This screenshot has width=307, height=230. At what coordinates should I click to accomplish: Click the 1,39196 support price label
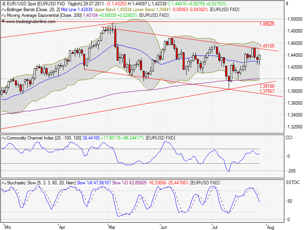pyautogui.click(x=267, y=87)
